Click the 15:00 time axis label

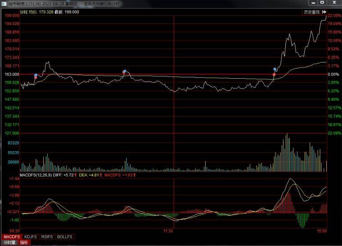(322, 231)
